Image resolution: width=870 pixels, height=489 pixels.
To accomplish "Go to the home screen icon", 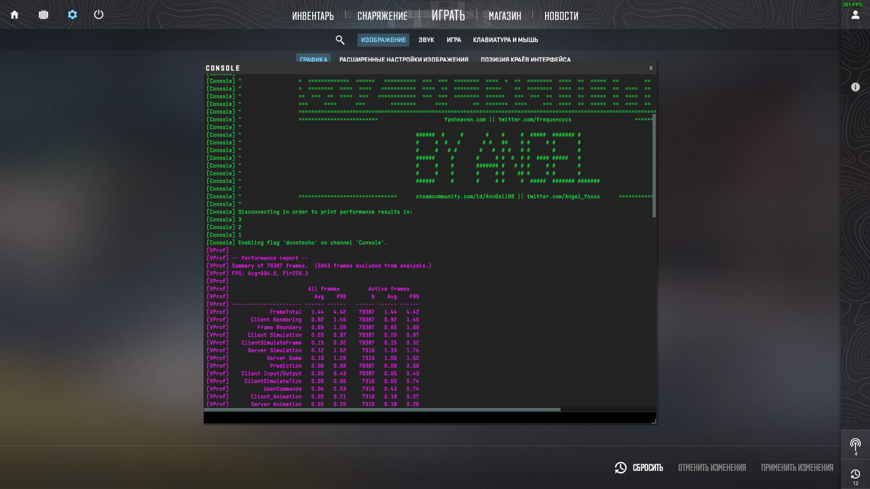I will coord(14,15).
